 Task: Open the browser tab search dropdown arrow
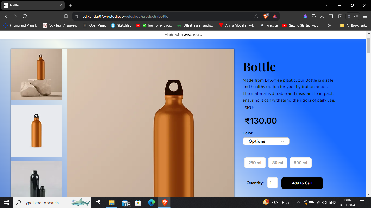(x=327, y=5)
